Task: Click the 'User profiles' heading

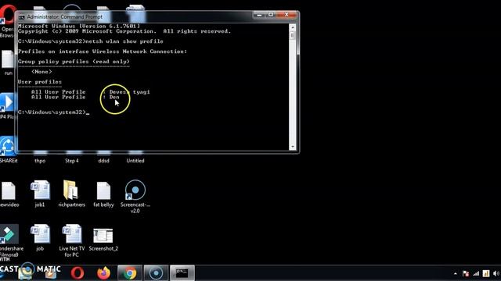Action: point(40,82)
